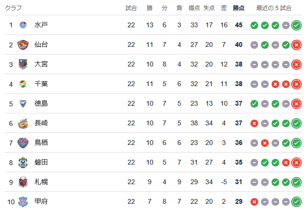This screenshot has width=307, height=210.
Task: Click the 甲府 team crest
Action: point(23,201)
